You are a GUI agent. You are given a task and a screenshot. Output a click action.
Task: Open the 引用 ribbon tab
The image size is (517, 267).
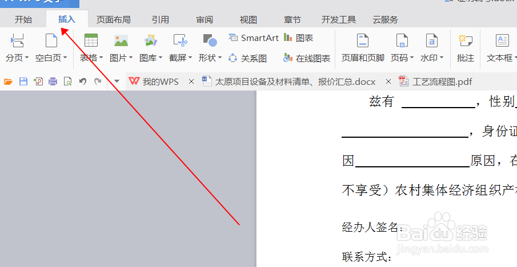[x=161, y=20]
